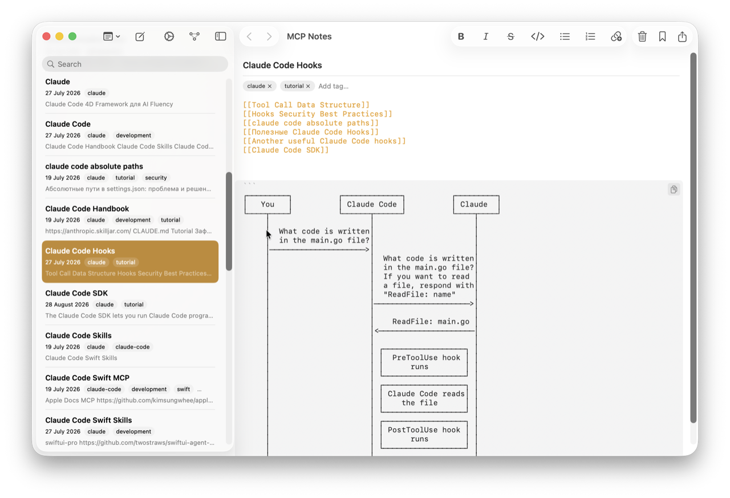
Task: Select the Claude Code Swift Skills note
Action: click(130, 431)
